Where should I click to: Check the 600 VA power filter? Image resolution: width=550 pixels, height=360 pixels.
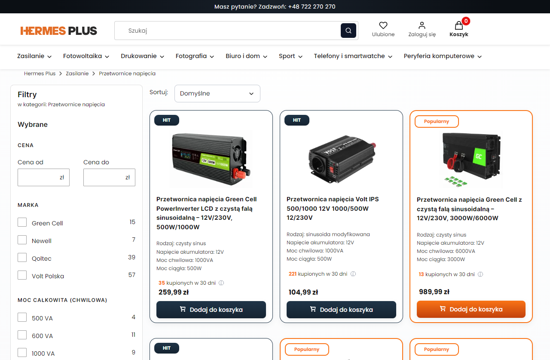coord(22,335)
